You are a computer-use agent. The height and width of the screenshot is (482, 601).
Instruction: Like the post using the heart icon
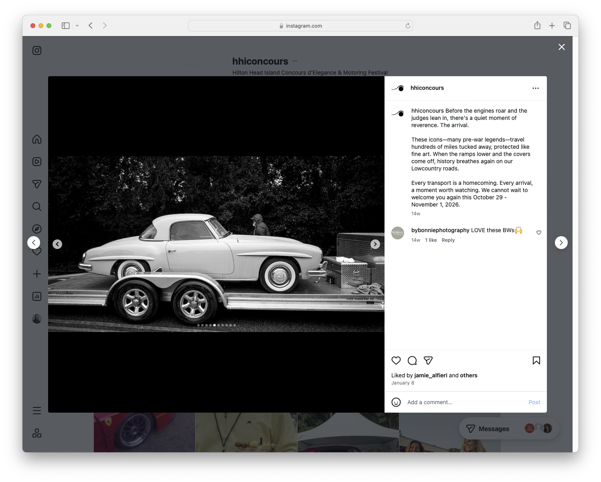[396, 360]
